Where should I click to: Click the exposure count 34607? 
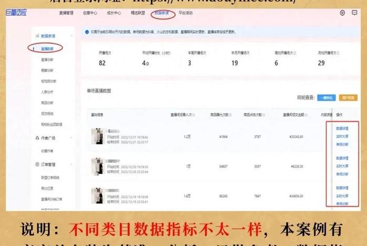point(223,166)
